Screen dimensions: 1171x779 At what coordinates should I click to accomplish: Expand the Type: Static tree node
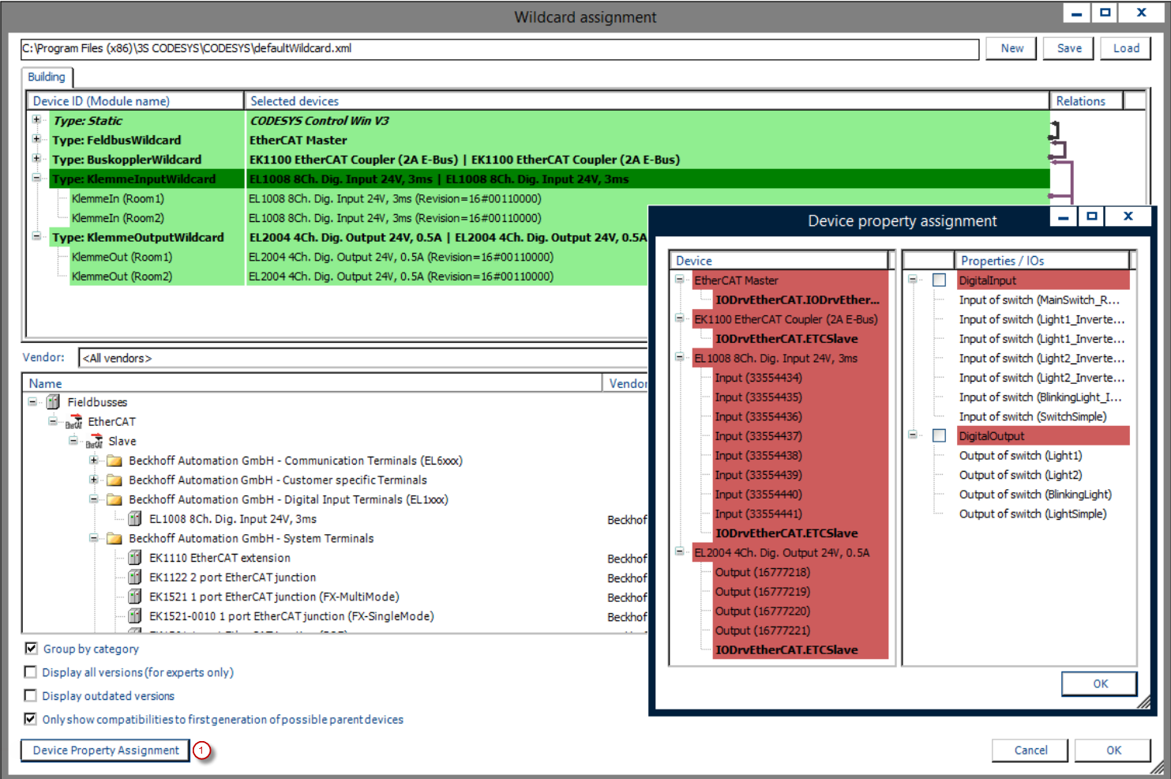click(36, 120)
